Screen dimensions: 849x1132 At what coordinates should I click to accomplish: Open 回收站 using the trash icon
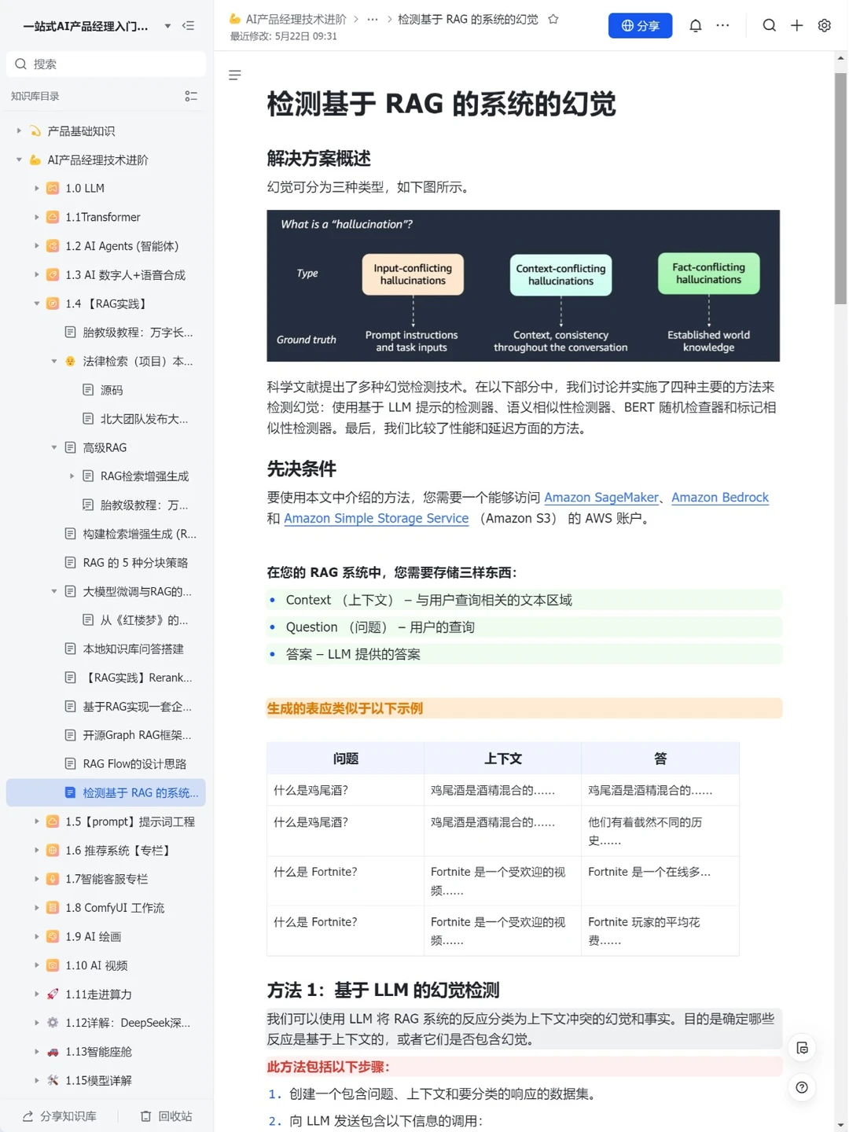click(164, 1115)
